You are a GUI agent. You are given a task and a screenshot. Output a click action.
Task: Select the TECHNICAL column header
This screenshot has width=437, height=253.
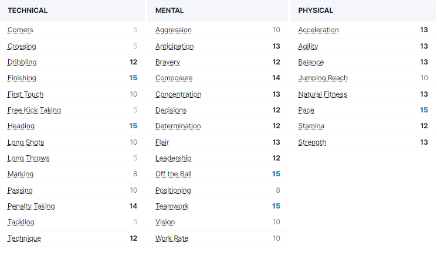(x=28, y=11)
